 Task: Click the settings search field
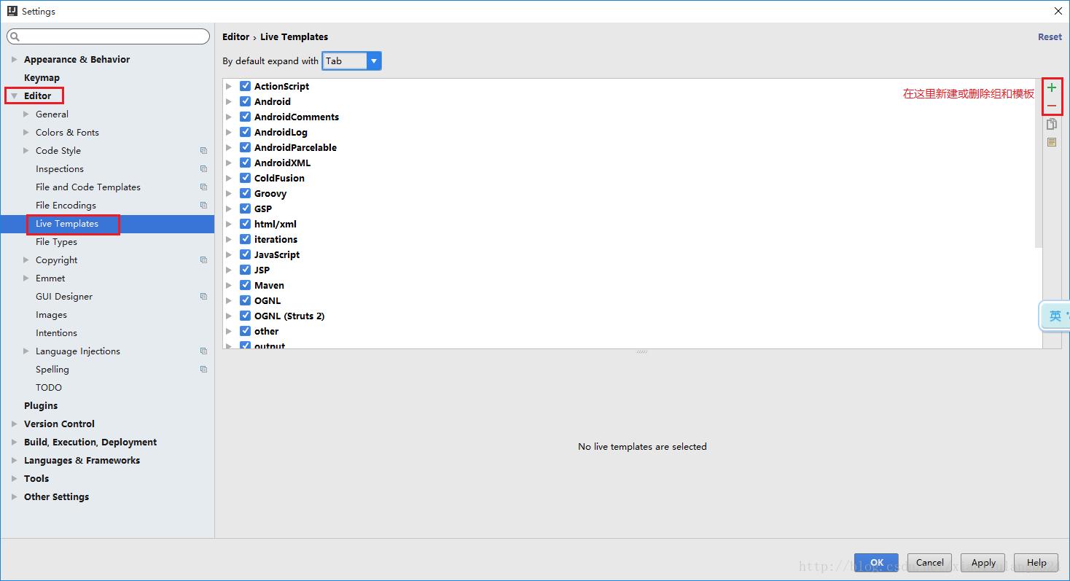(108, 36)
